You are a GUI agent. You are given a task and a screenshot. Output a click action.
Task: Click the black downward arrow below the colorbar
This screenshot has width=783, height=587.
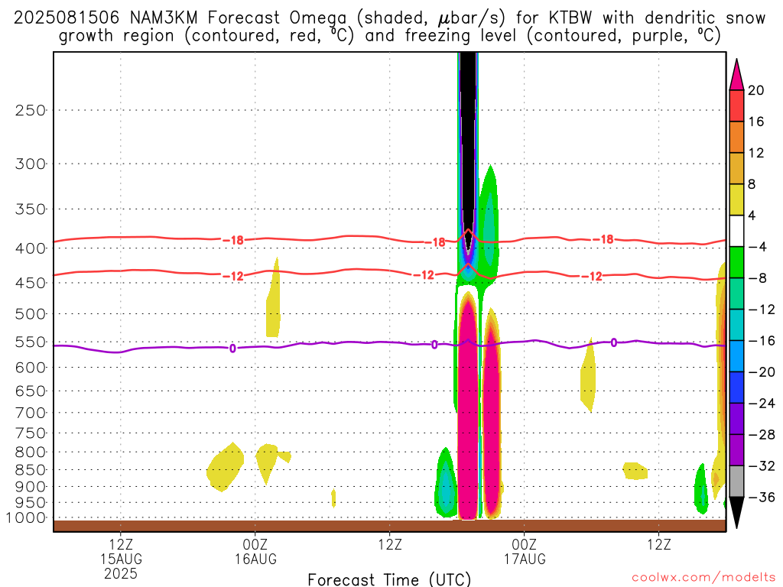(736, 513)
